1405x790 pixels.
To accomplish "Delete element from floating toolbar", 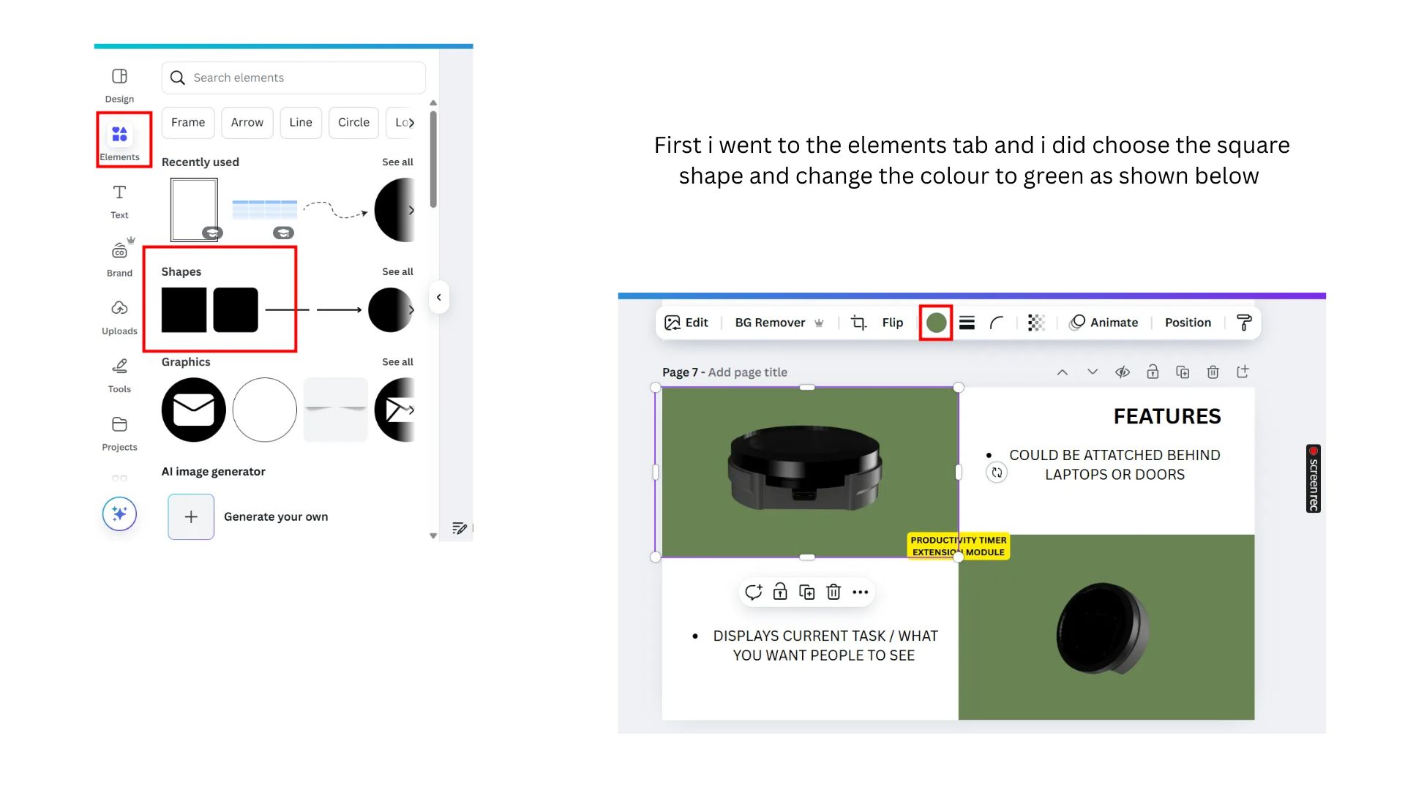I will [833, 592].
